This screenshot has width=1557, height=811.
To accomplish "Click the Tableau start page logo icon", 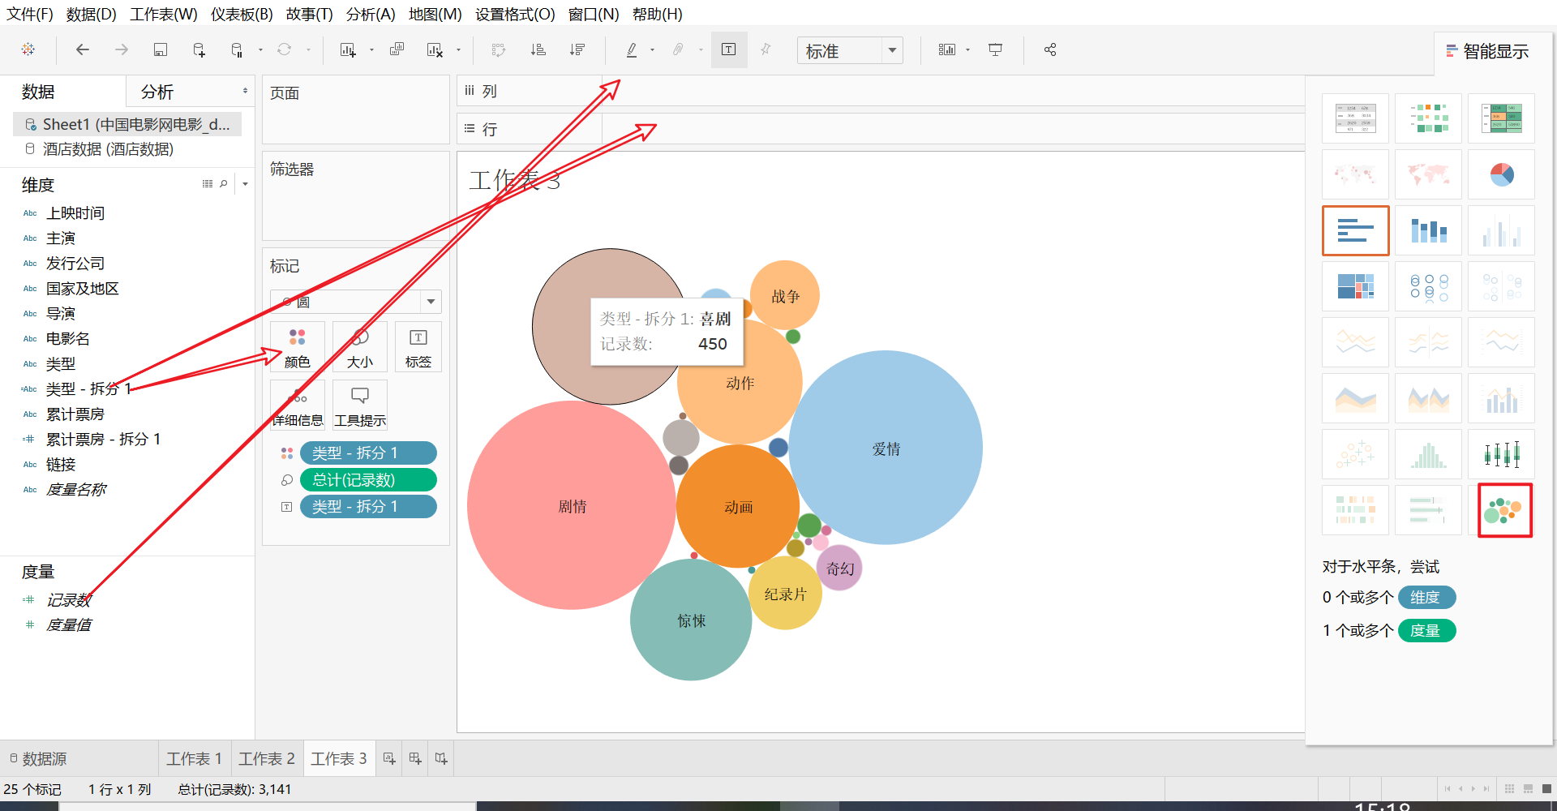I will pos(28,49).
